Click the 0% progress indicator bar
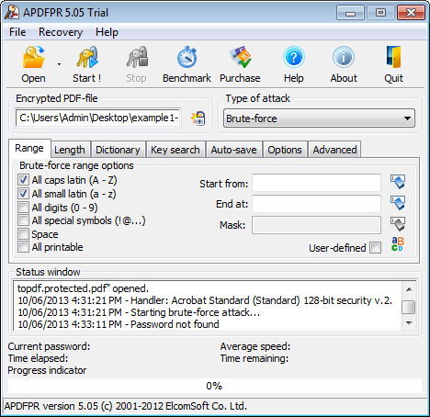 pyautogui.click(x=215, y=386)
